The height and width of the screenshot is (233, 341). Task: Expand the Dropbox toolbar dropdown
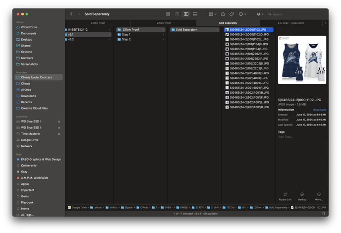point(260,14)
